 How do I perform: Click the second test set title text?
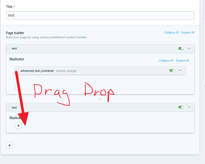[x=14, y=108]
